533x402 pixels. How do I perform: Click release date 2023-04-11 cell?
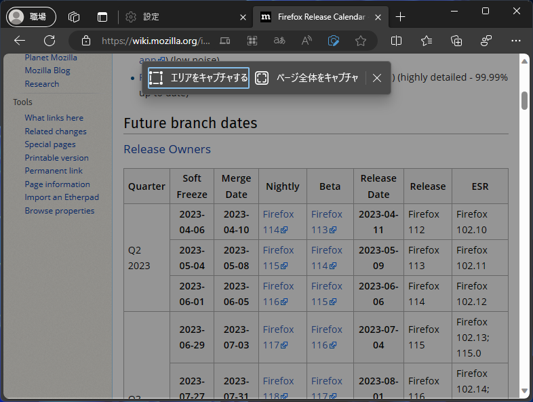(x=378, y=222)
